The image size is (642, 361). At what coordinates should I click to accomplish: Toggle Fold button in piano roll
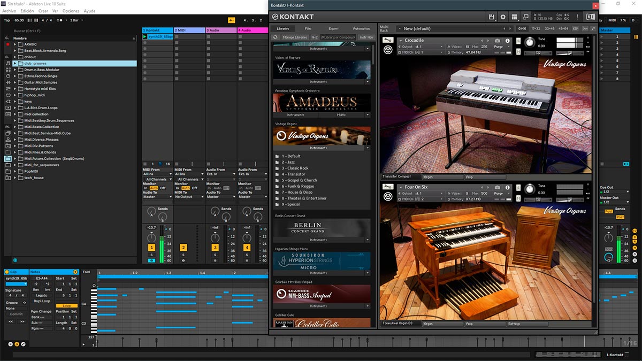tap(87, 272)
